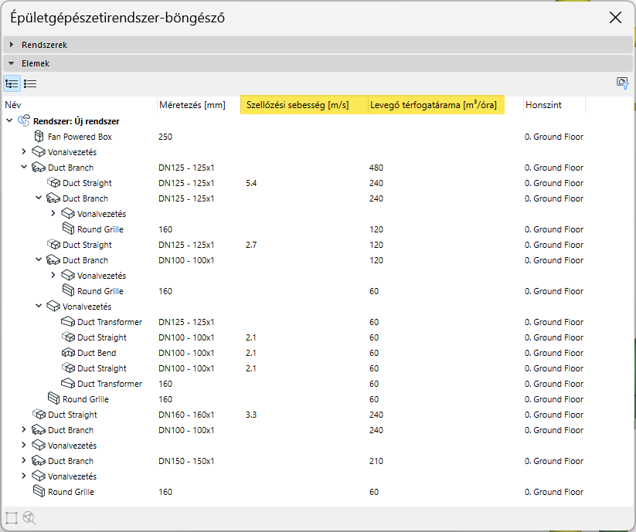
Task: Click the Duct Bend element icon
Action: pyautogui.click(x=68, y=353)
